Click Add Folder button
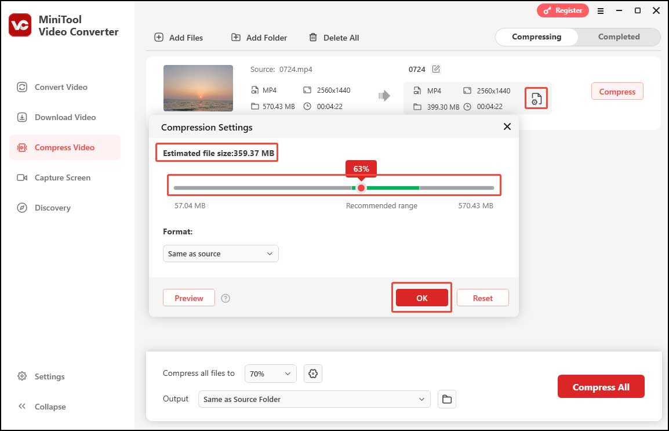The image size is (669, 431). click(259, 38)
